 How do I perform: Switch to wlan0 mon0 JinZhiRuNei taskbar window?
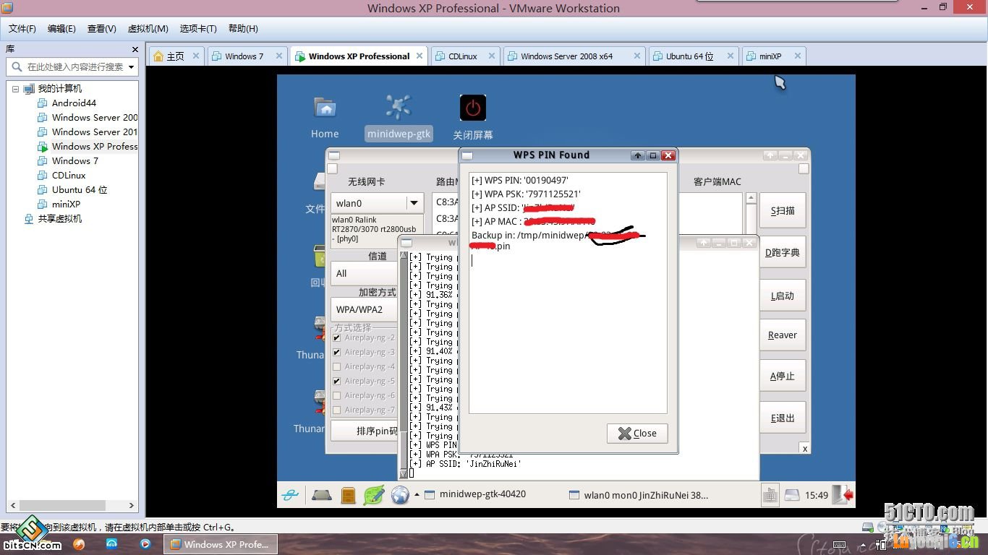[639, 495]
